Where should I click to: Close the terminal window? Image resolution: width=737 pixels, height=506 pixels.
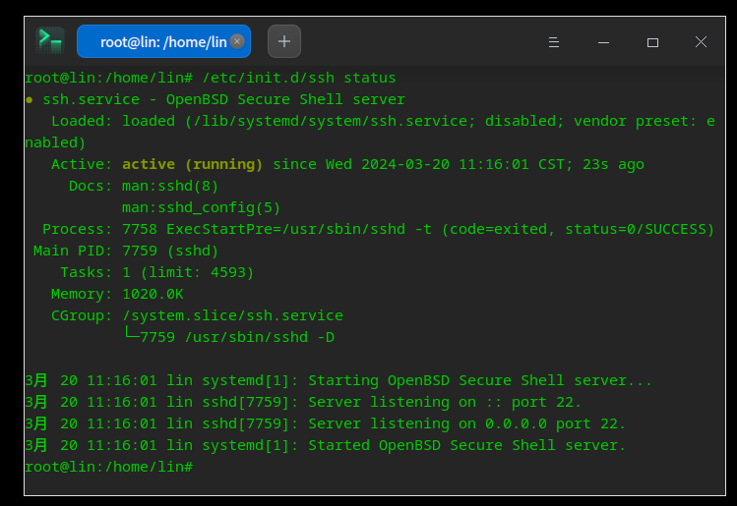pos(701,42)
